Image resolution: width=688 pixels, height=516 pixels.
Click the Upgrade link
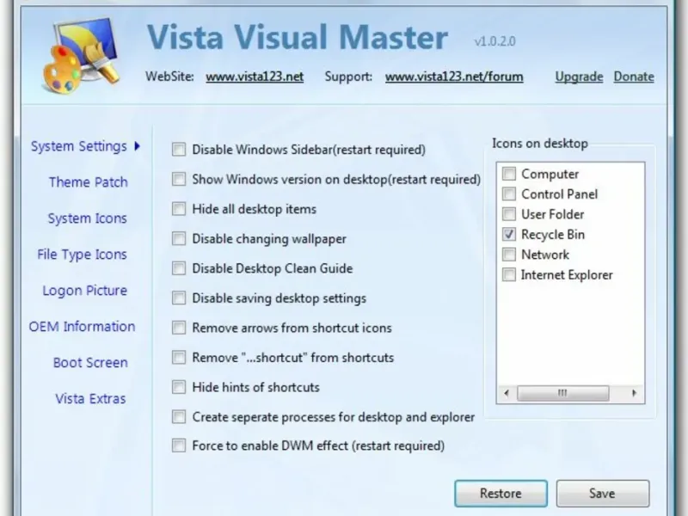(579, 77)
